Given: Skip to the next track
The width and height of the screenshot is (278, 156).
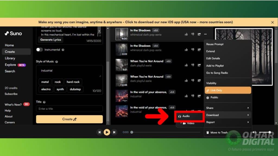Looking at the screenshot, I should [114, 132].
